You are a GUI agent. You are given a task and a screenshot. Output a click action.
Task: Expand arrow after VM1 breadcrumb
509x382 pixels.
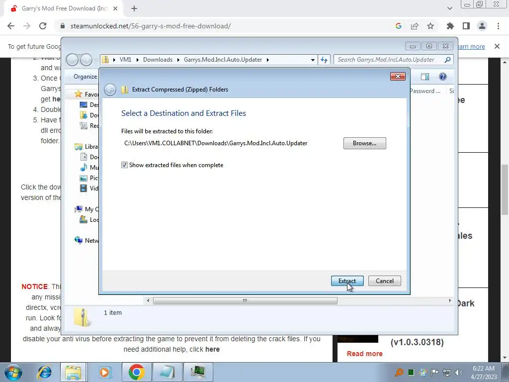[x=137, y=60]
